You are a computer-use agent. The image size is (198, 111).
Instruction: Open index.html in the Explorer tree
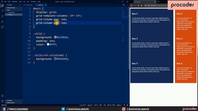[x=11, y=12]
